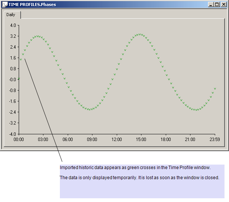Select the last data cross at 23:59
Image resolution: width=229 pixels, height=202 pixels.
[x=215, y=89]
